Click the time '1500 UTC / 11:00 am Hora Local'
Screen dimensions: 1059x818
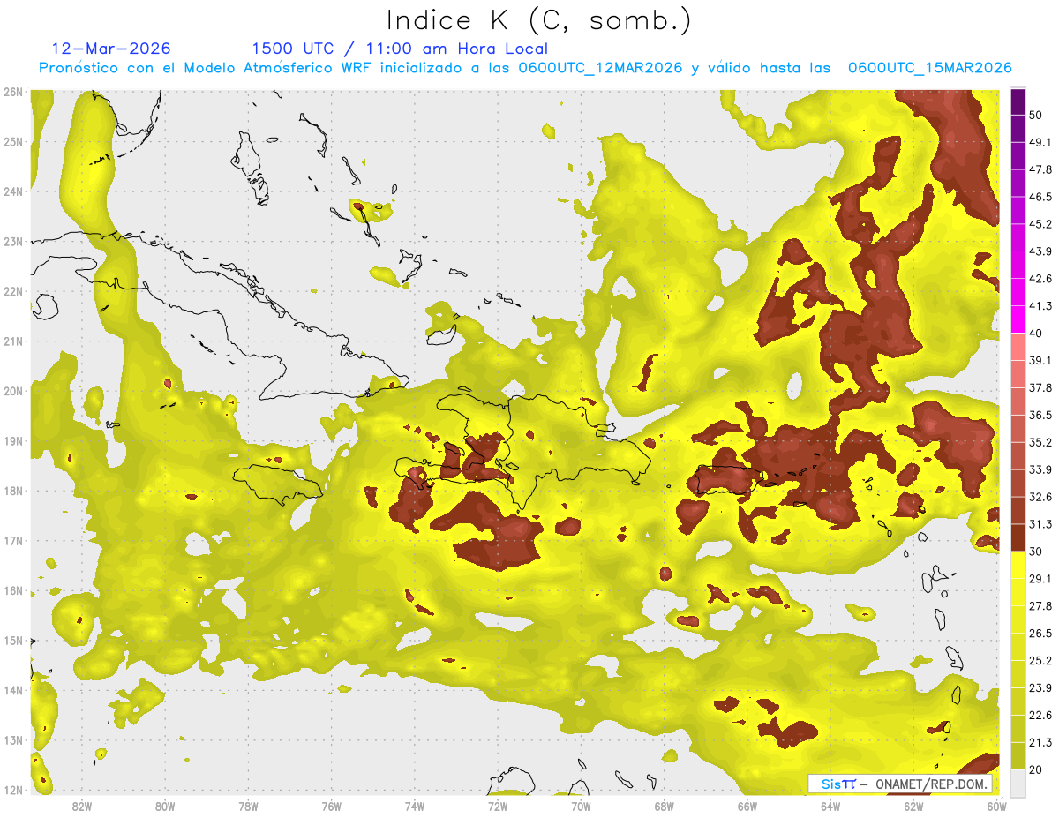coord(400,49)
